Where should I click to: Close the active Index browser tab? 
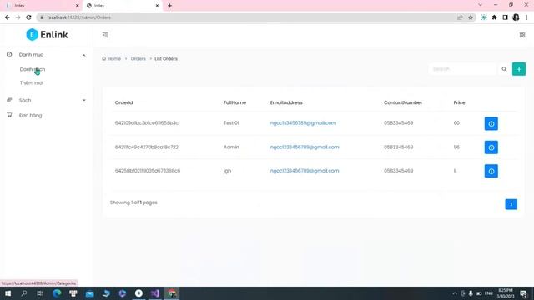coord(157,6)
